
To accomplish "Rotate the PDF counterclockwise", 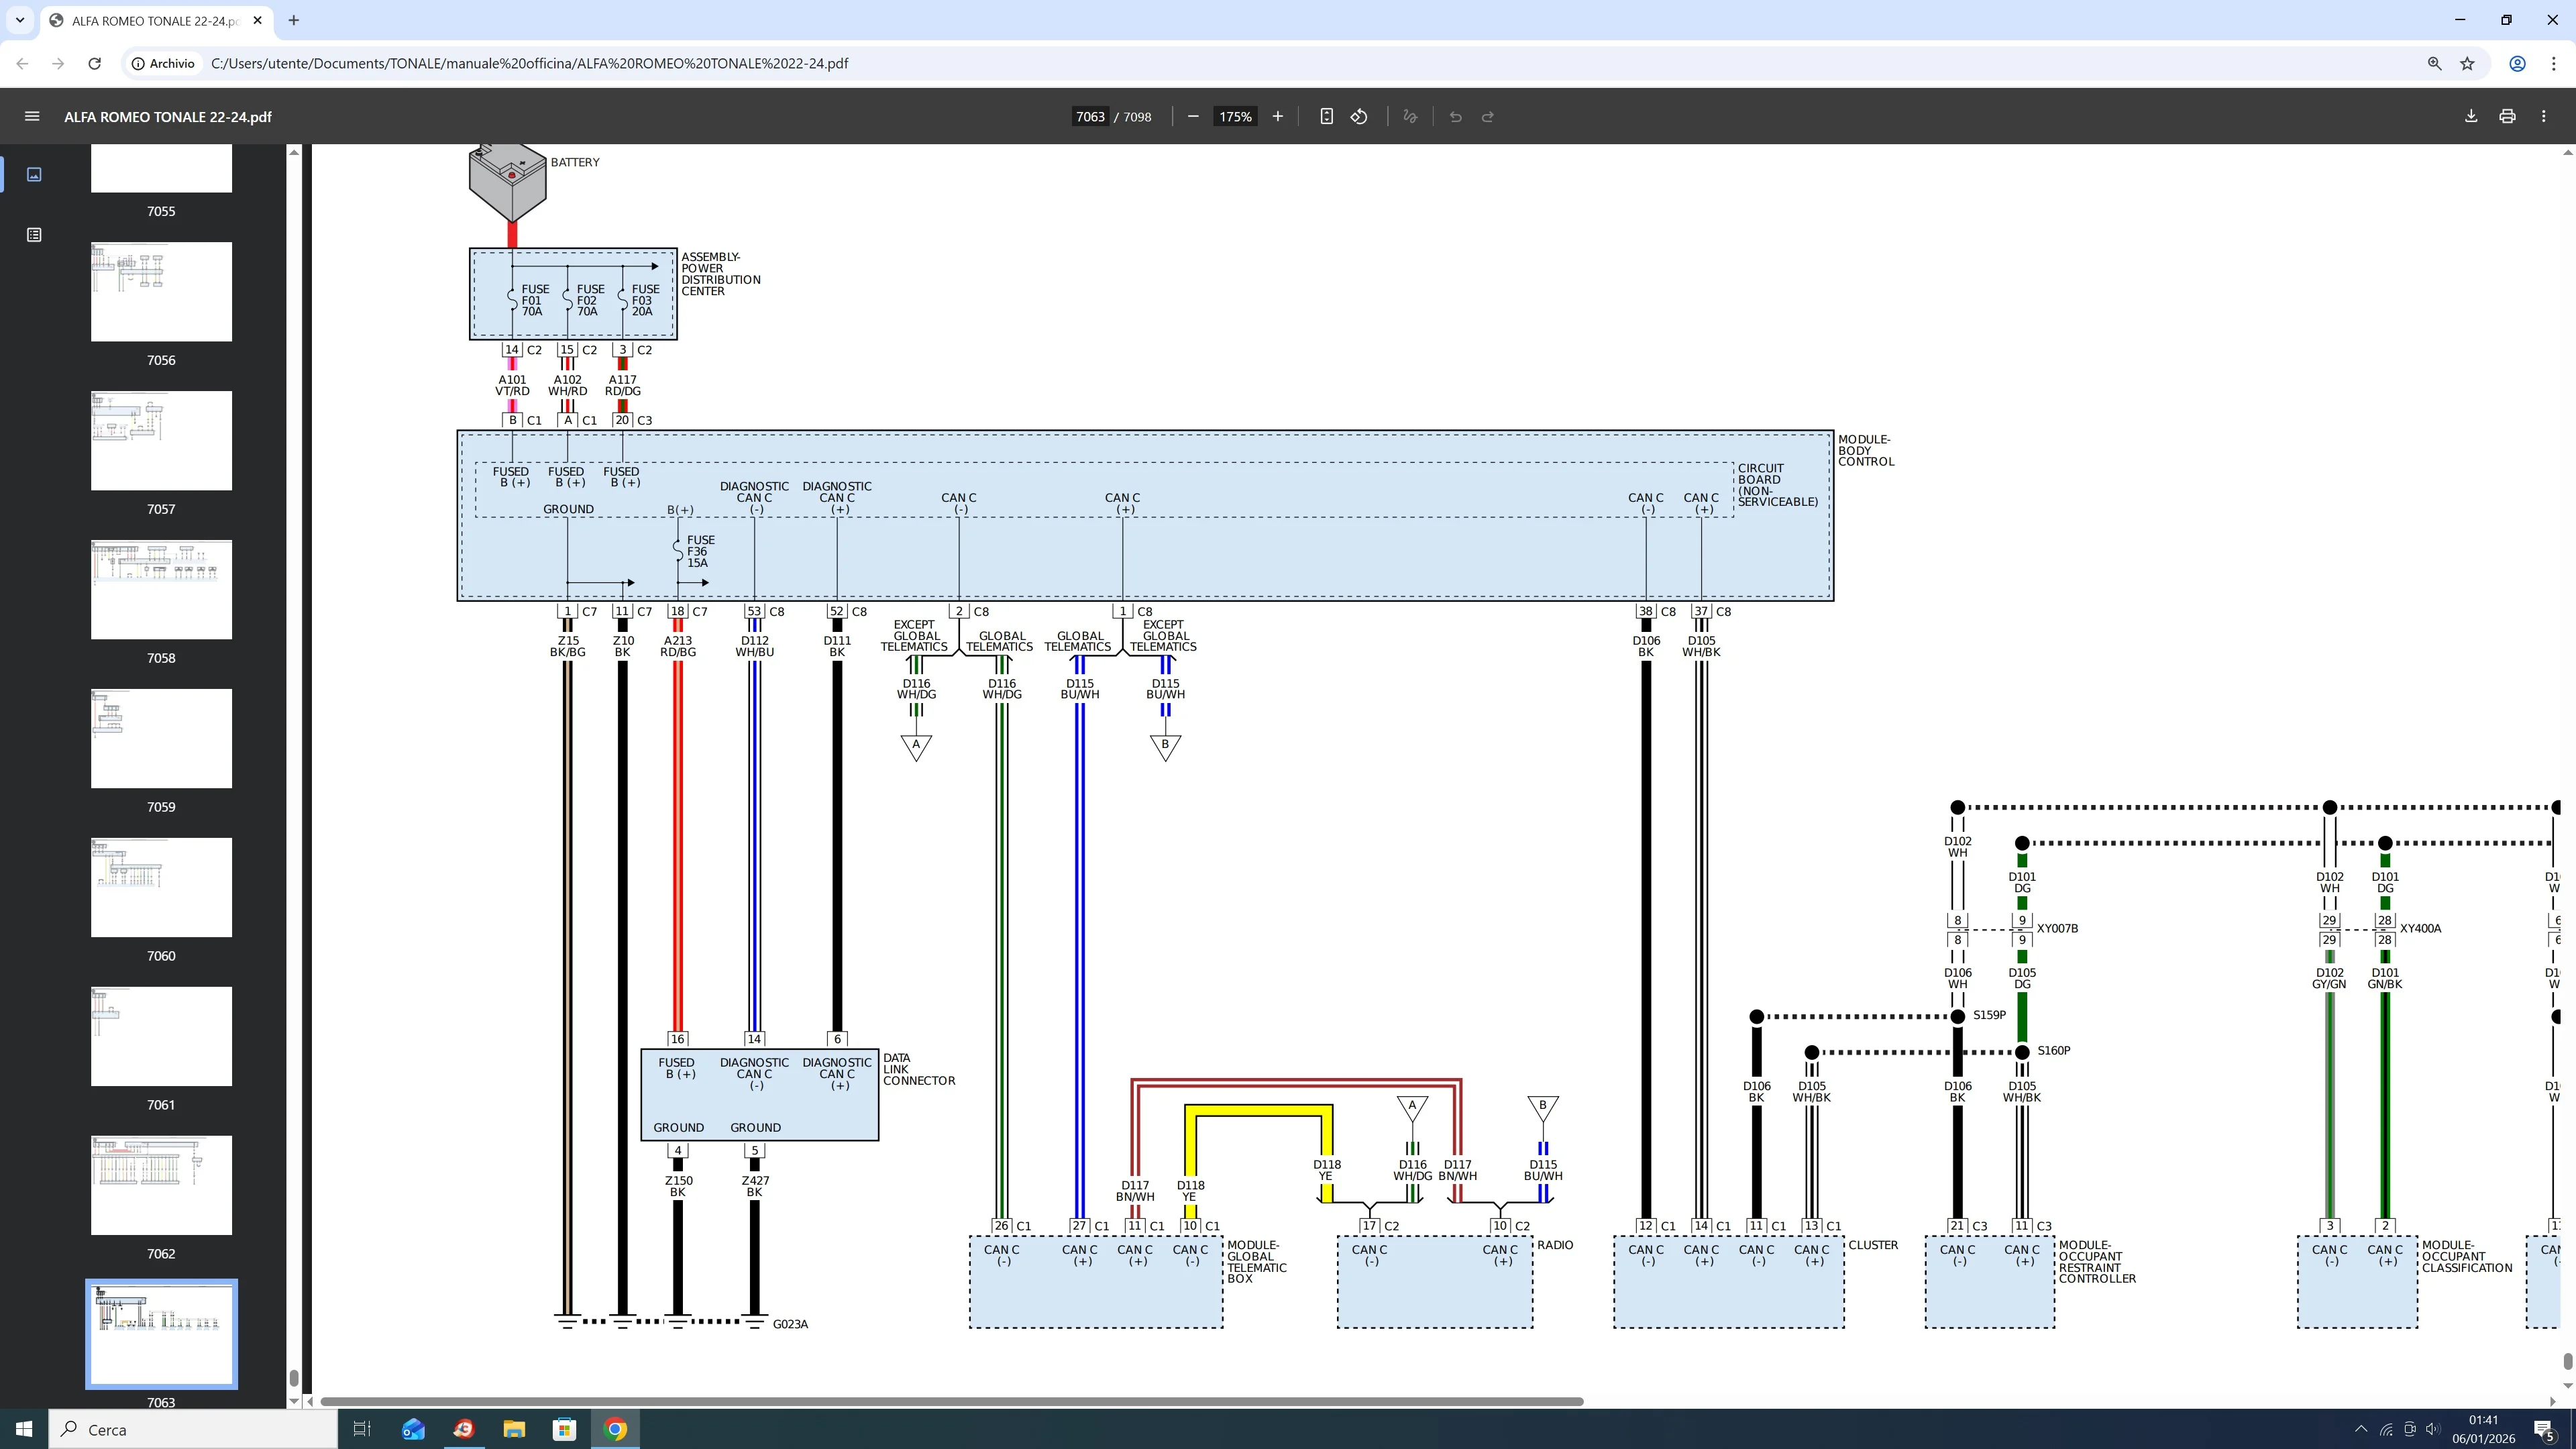I will pos(1359,117).
